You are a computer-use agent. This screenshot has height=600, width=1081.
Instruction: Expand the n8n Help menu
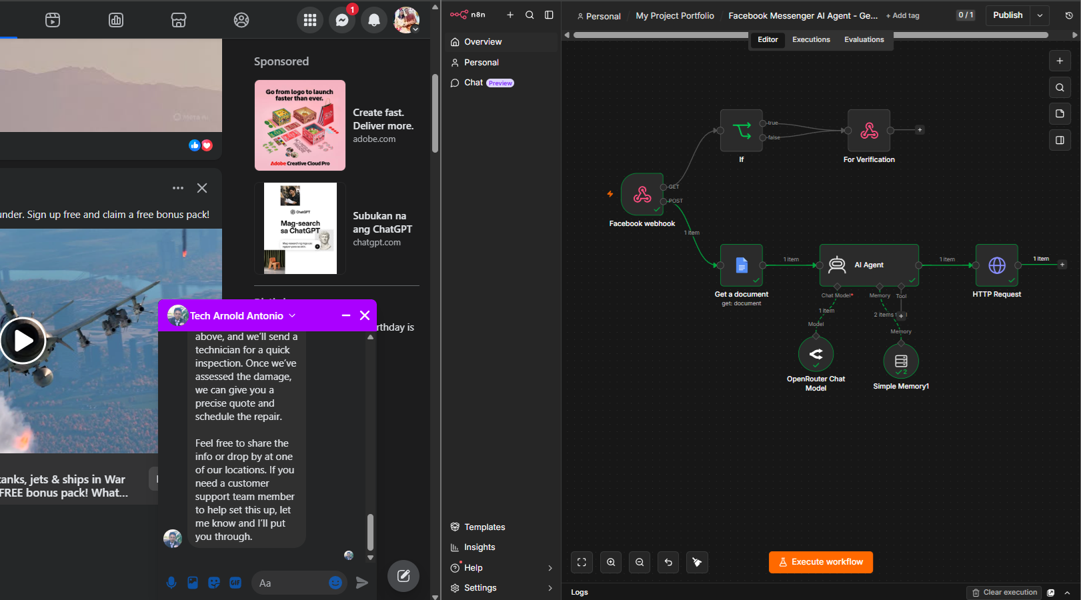[x=501, y=568]
